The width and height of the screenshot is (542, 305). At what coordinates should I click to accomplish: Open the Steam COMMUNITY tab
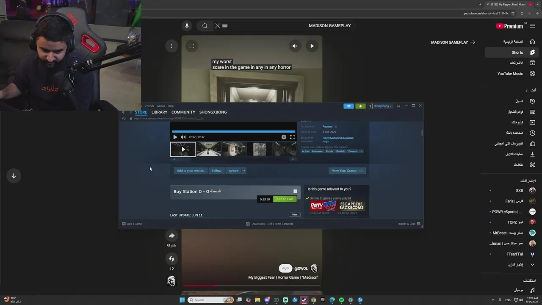pyautogui.click(x=183, y=112)
